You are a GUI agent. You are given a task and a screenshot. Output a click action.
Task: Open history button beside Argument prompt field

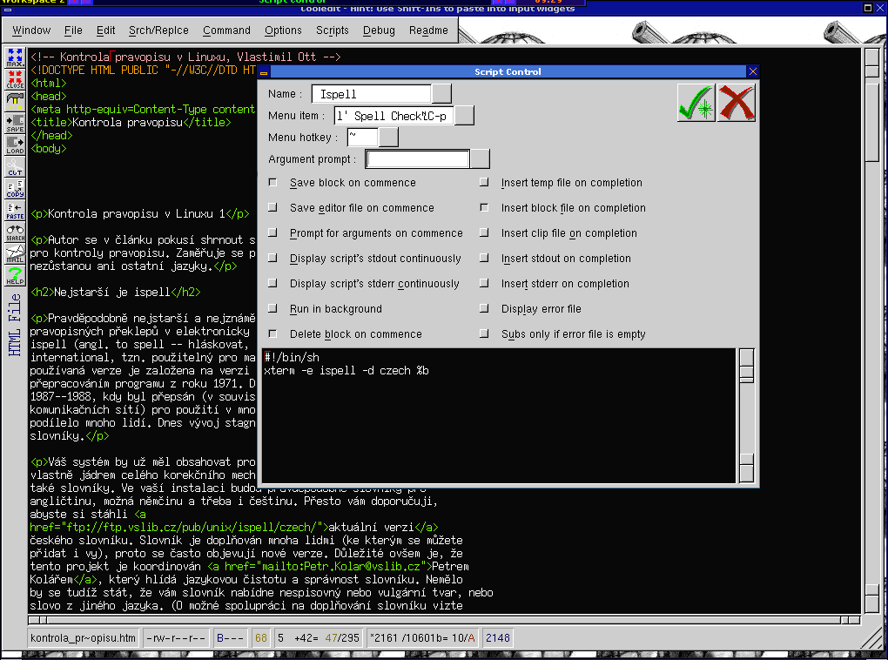(x=479, y=159)
